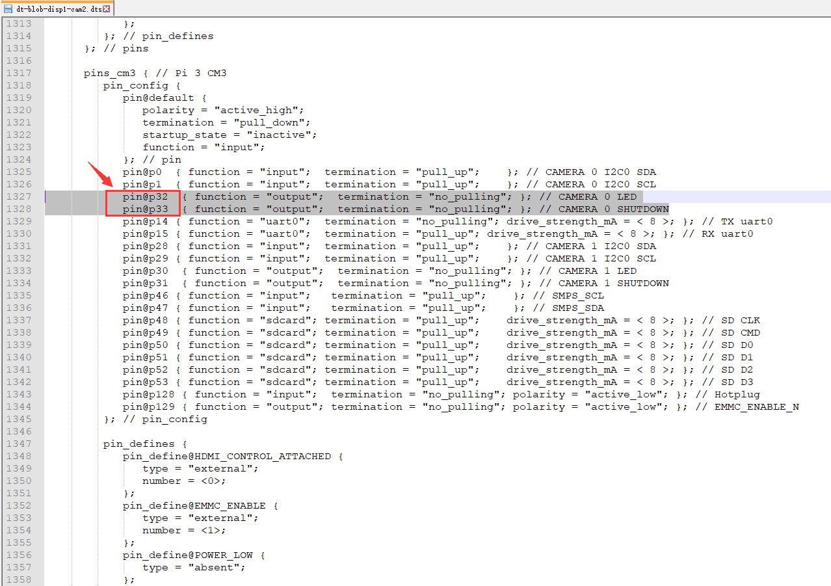This screenshot has height=586, width=831.
Task: Click line number 1358 in the margin
Action: 18,579
